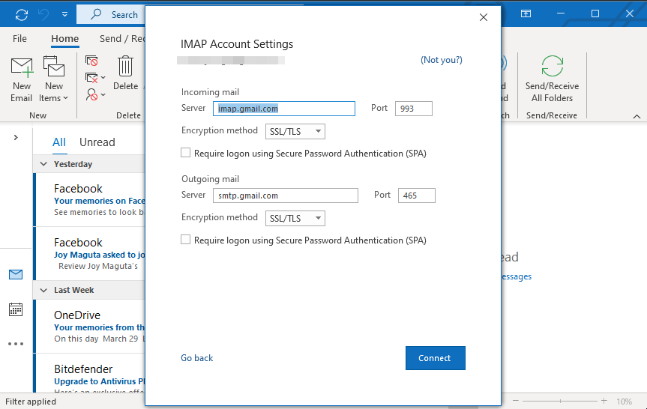Viewport: 647px width, 409px height.
Task: Expand the folder pane arrow
Action: (x=16, y=137)
